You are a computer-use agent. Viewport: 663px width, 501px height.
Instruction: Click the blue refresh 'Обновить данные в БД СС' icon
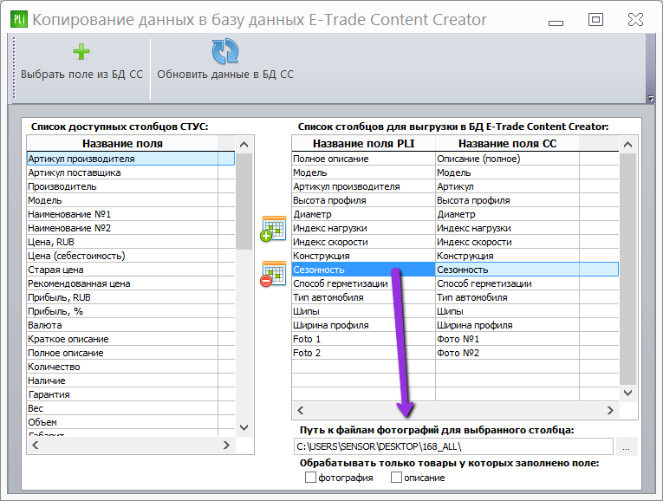[x=225, y=51]
